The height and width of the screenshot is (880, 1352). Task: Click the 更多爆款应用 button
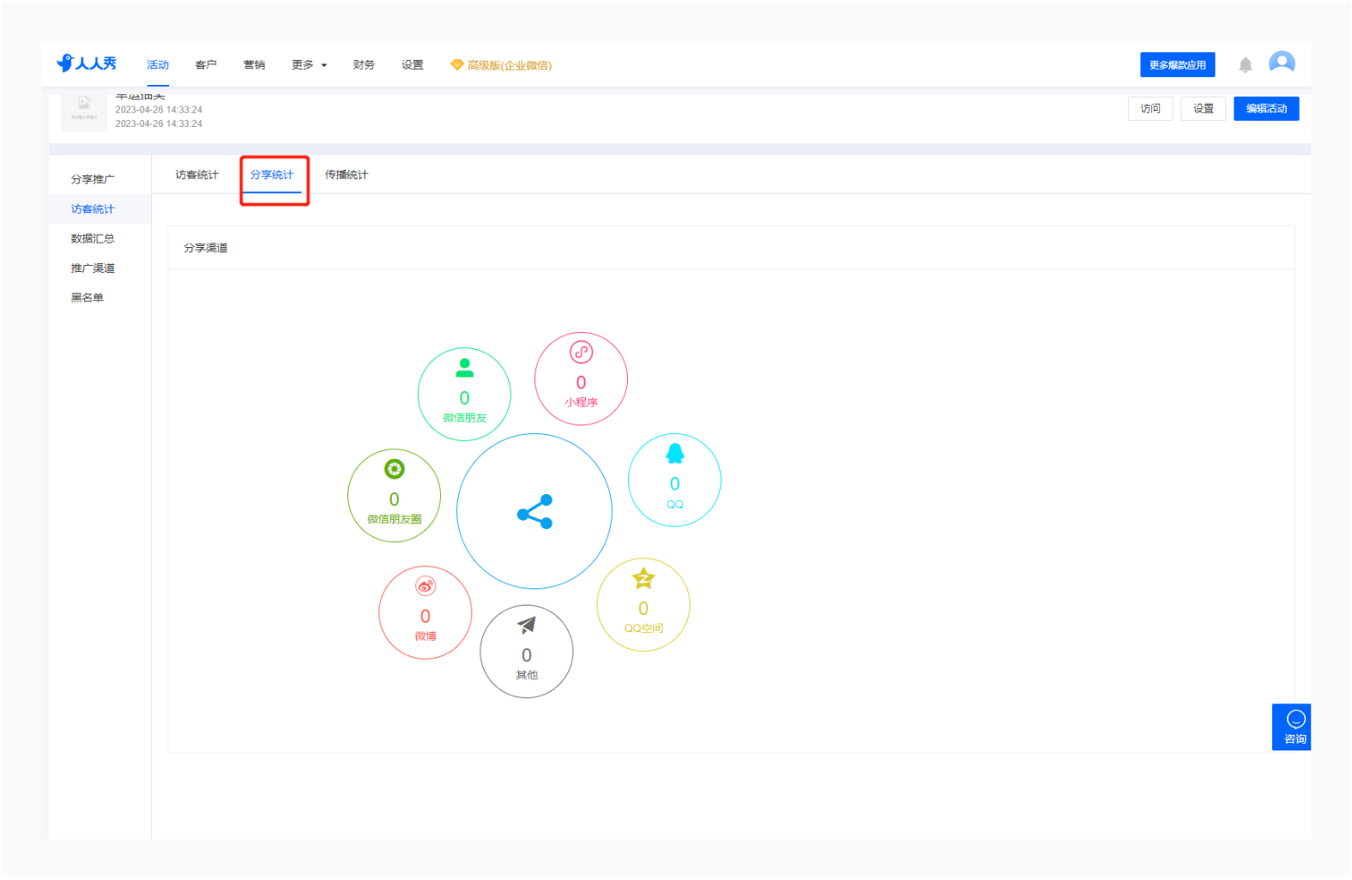point(1177,64)
